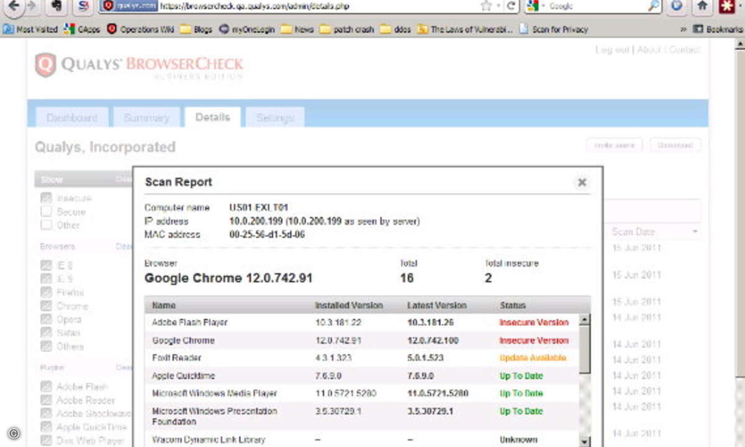Click the Download button

[x=675, y=145]
